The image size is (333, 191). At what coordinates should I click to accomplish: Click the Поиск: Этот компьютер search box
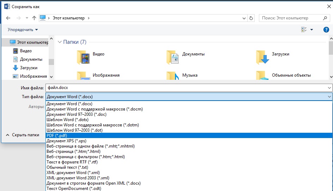tap(291, 18)
